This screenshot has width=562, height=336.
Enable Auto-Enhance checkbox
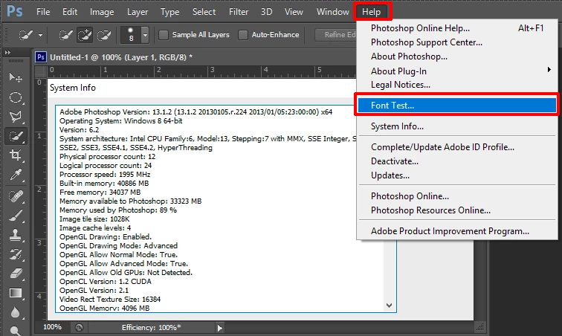[x=243, y=35]
